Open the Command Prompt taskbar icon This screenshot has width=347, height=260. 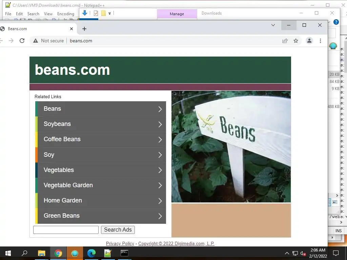[124, 253]
